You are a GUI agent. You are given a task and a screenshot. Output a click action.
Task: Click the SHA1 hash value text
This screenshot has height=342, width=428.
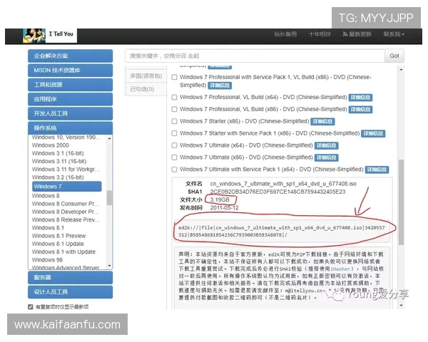click(277, 192)
